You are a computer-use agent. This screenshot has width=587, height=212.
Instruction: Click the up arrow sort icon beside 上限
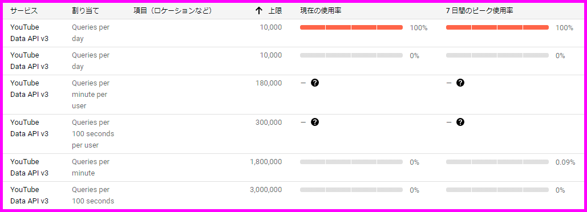coord(258,11)
